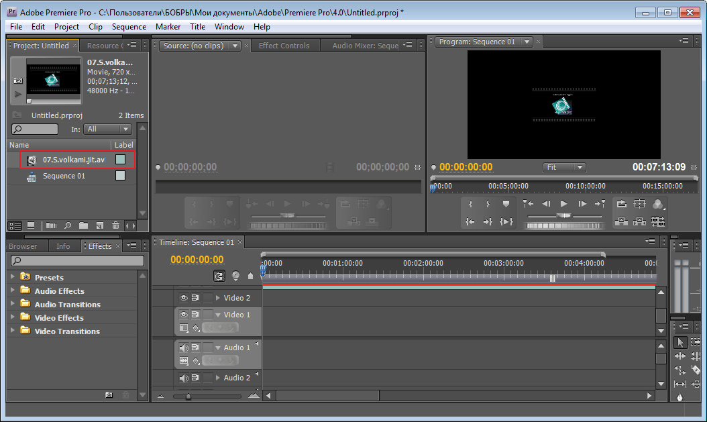This screenshot has height=422, width=707.
Task: Play the Program monitor sequence
Action: coord(563,204)
